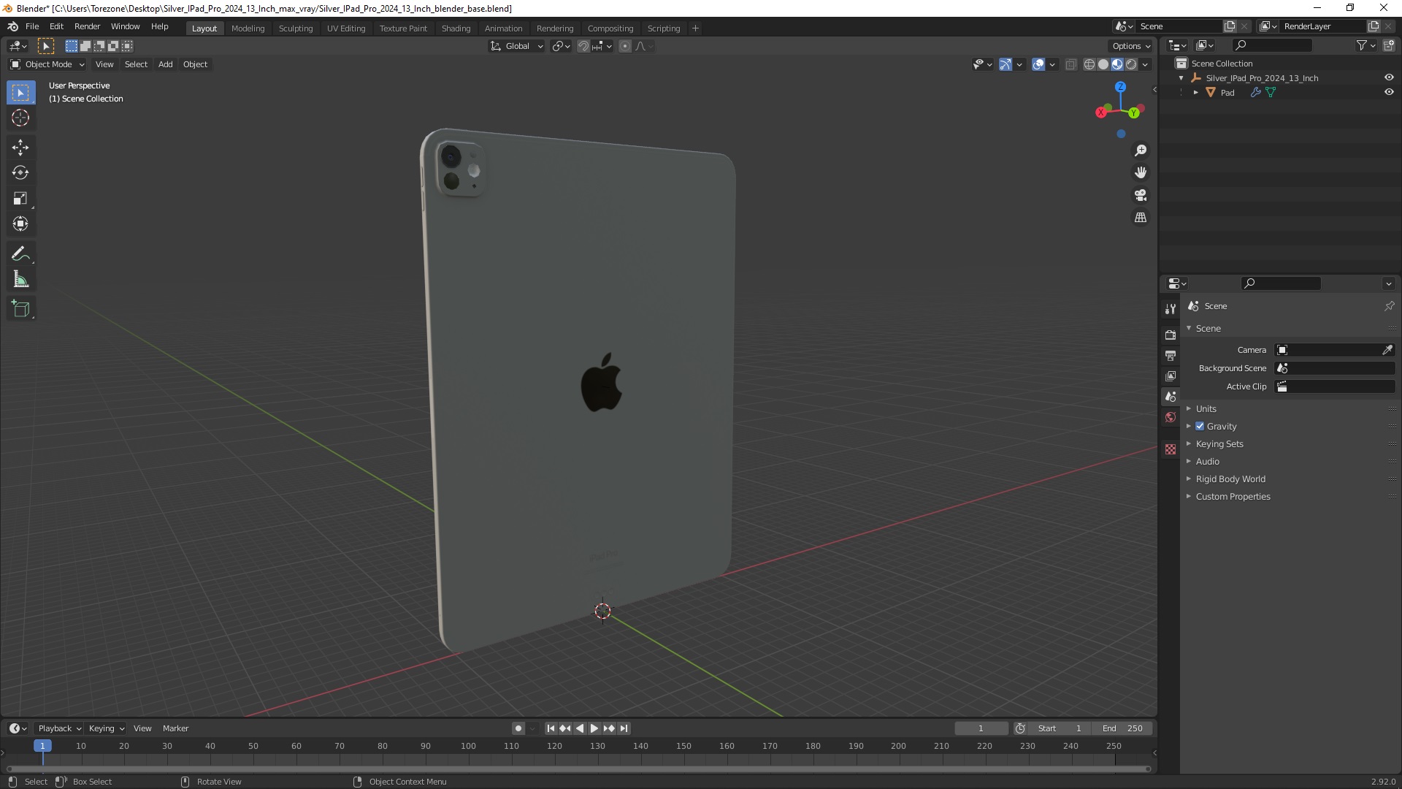Activate the Move tool
This screenshot has width=1402, height=789.
point(20,148)
